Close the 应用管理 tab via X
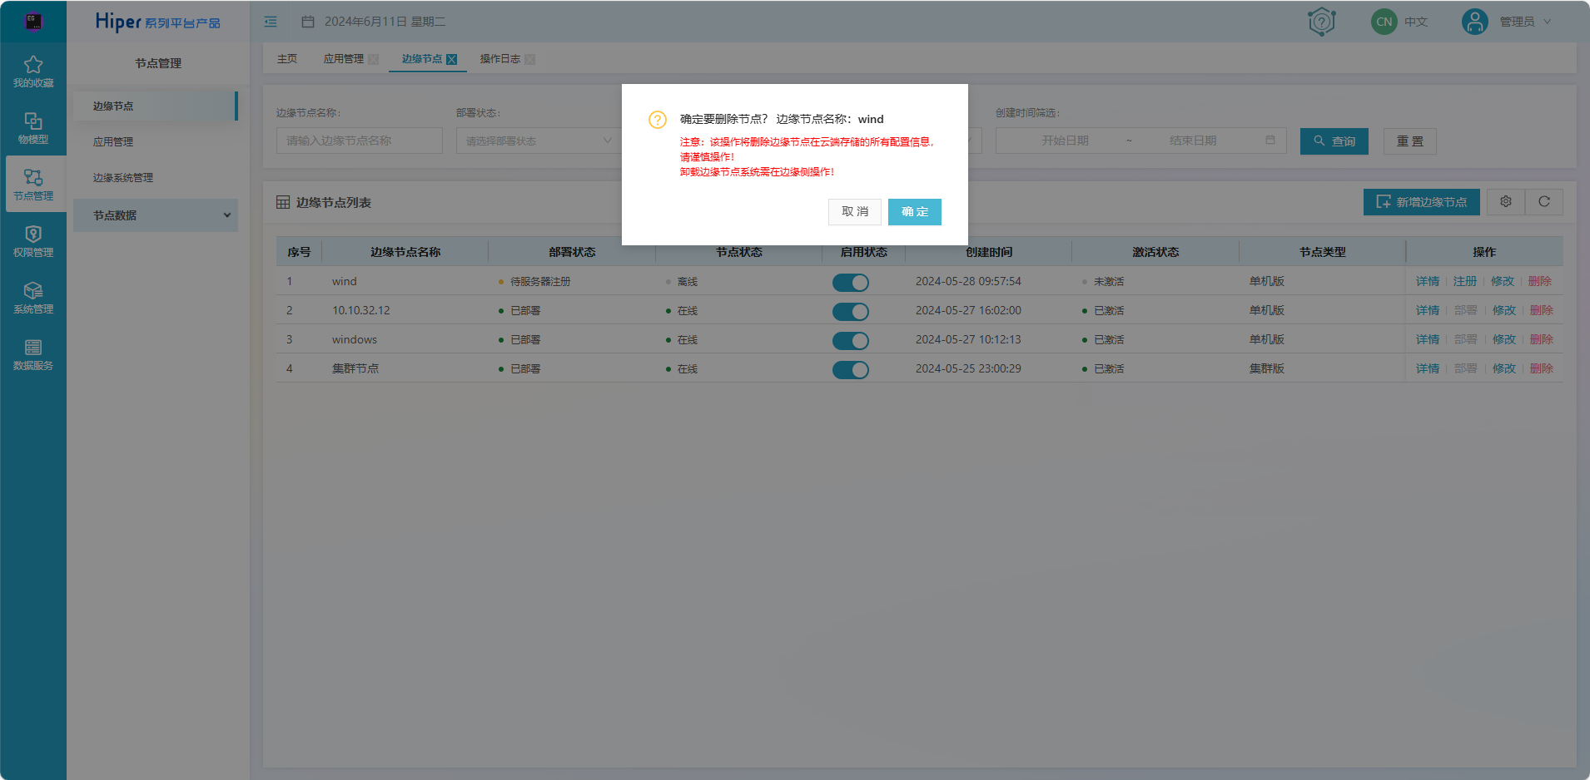This screenshot has width=1590, height=780. (374, 59)
